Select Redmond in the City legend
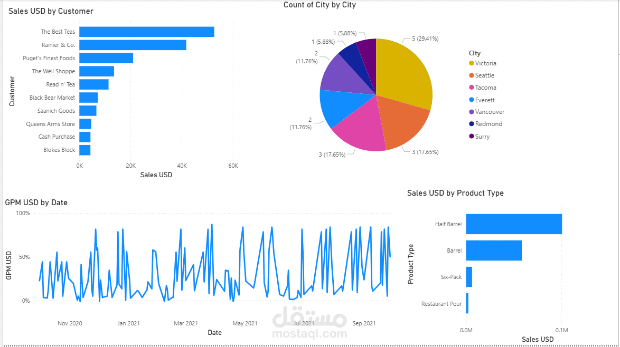Screen dimensions: 620x347 (x=486, y=123)
